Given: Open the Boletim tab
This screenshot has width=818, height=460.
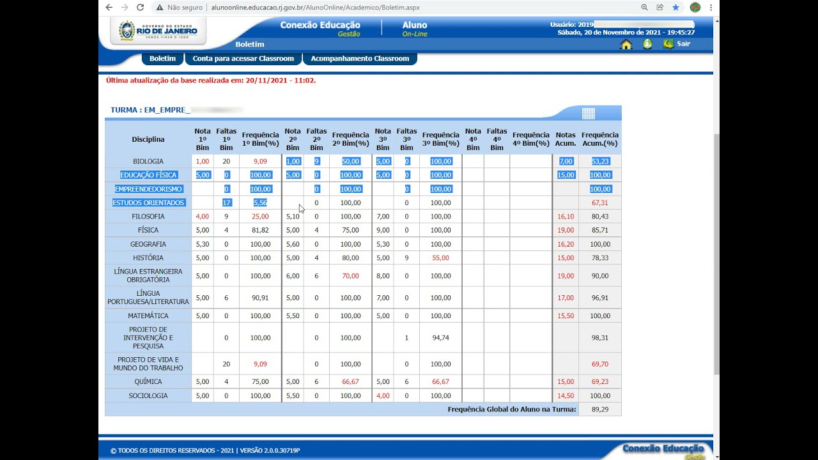Looking at the screenshot, I should coord(162,59).
